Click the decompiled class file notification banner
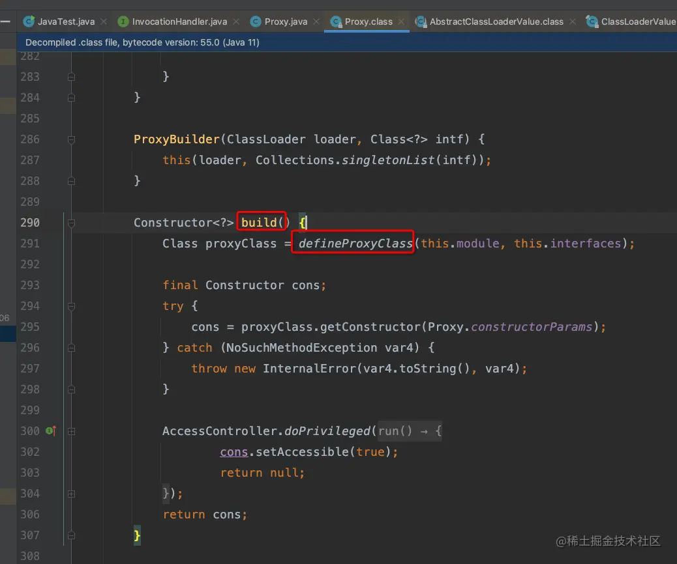Viewport: 677px width, 564px height. coord(347,42)
